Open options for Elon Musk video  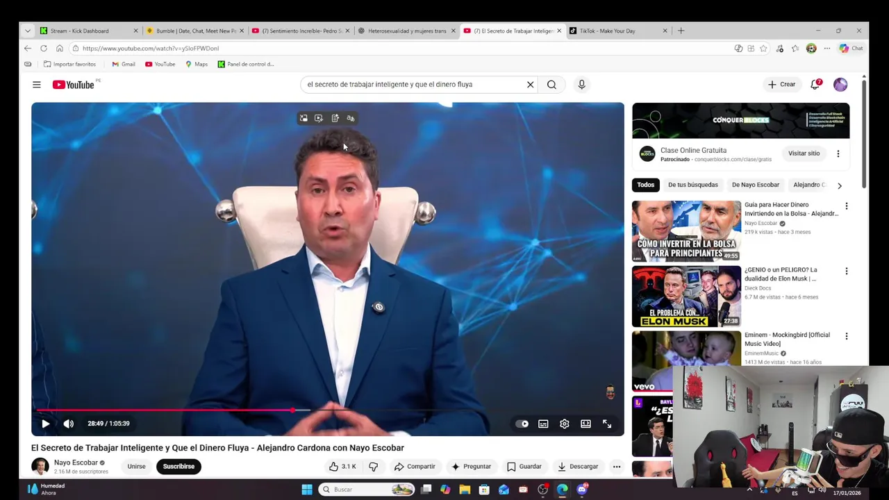pos(846,272)
